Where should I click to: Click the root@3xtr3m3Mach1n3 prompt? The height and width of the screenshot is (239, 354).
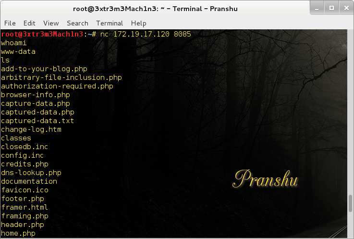tap(42, 34)
